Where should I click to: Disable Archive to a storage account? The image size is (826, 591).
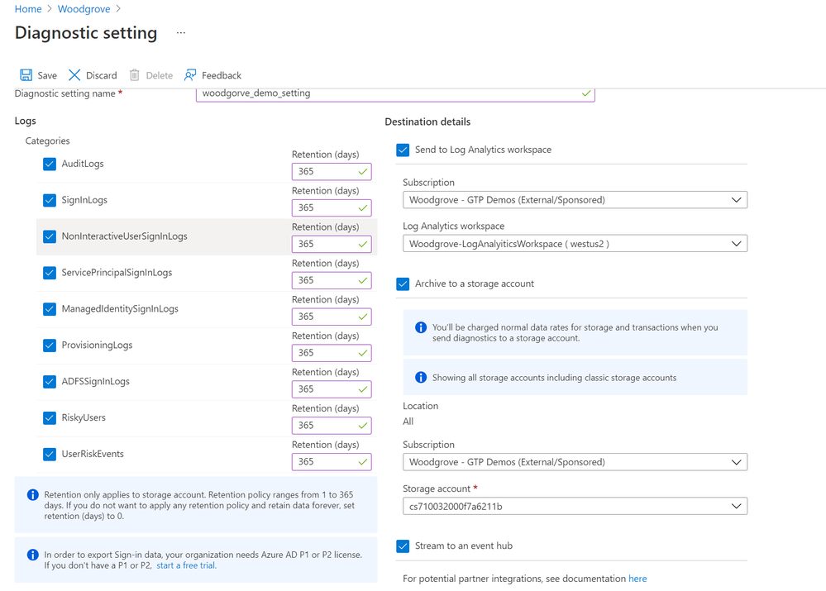coord(403,284)
